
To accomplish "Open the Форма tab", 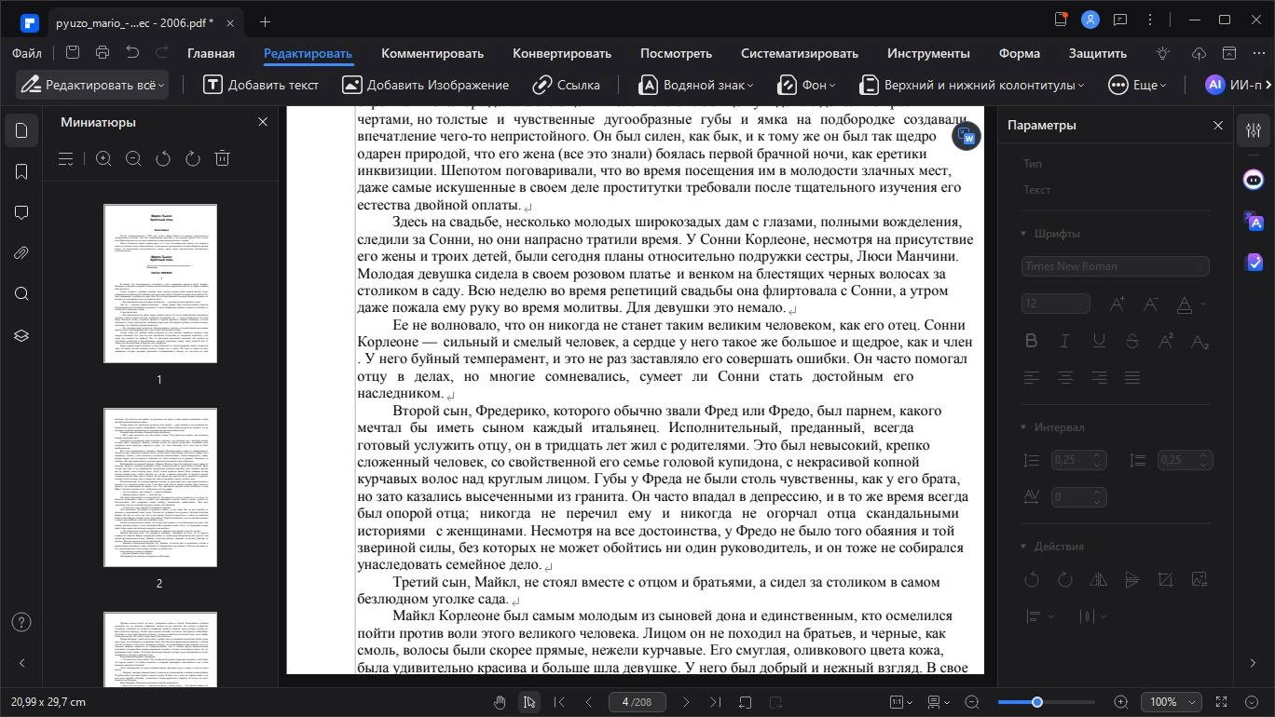I will pos(1019,53).
